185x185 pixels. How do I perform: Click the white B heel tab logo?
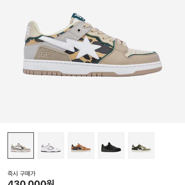28,30
